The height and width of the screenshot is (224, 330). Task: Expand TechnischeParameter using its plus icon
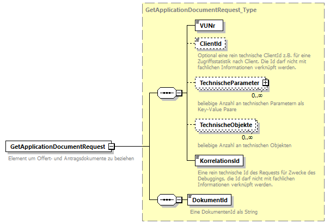(266, 82)
